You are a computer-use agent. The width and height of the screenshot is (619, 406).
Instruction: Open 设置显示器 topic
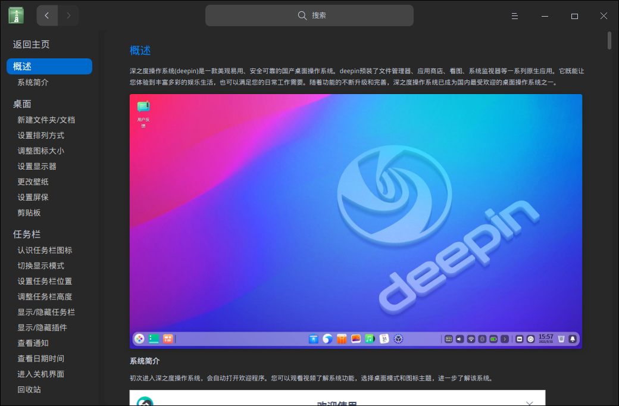click(37, 166)
